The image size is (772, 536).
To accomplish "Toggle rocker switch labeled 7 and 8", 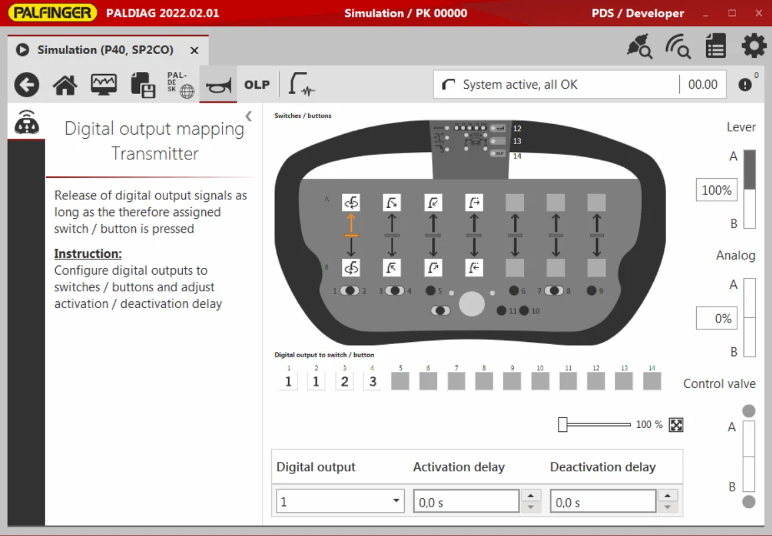I will pyautogui.click(x=554, y=291).
